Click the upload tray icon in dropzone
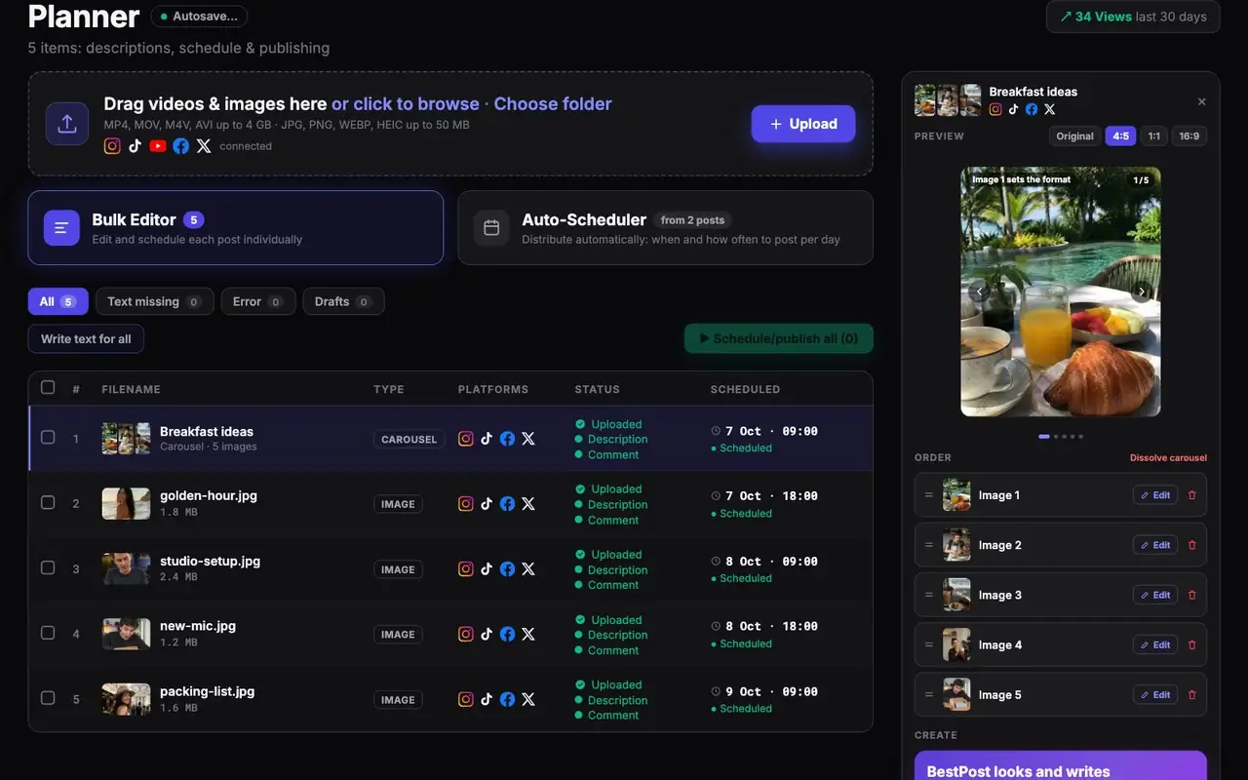This screenshot has height=780, width=1248. 67,124
